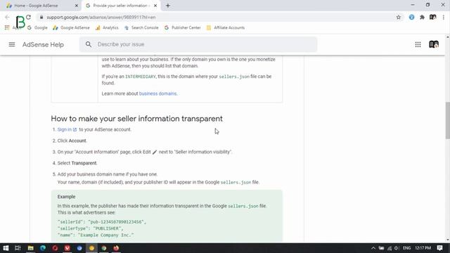Show hidden system tray icons chevron
This screenshot has height=253, width=450.
coord(373,248)
